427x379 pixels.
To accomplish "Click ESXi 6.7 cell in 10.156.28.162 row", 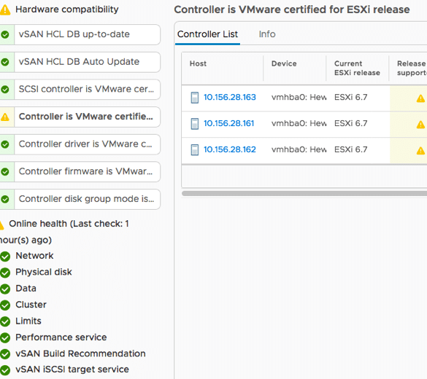I will (x=351, y=149).
